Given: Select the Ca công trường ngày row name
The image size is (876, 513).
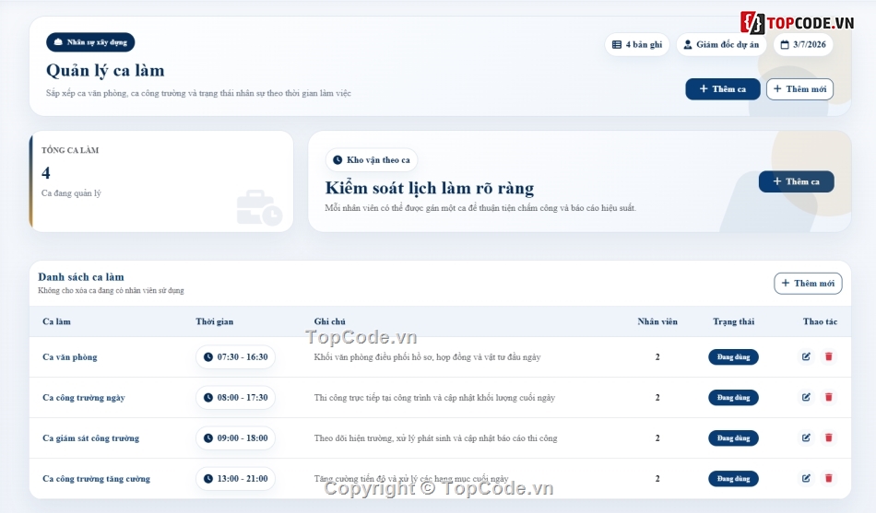Looking at the screenshot, I should [84, 398].
